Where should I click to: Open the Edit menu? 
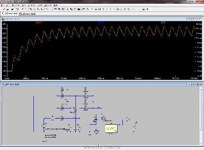point(7,5)
